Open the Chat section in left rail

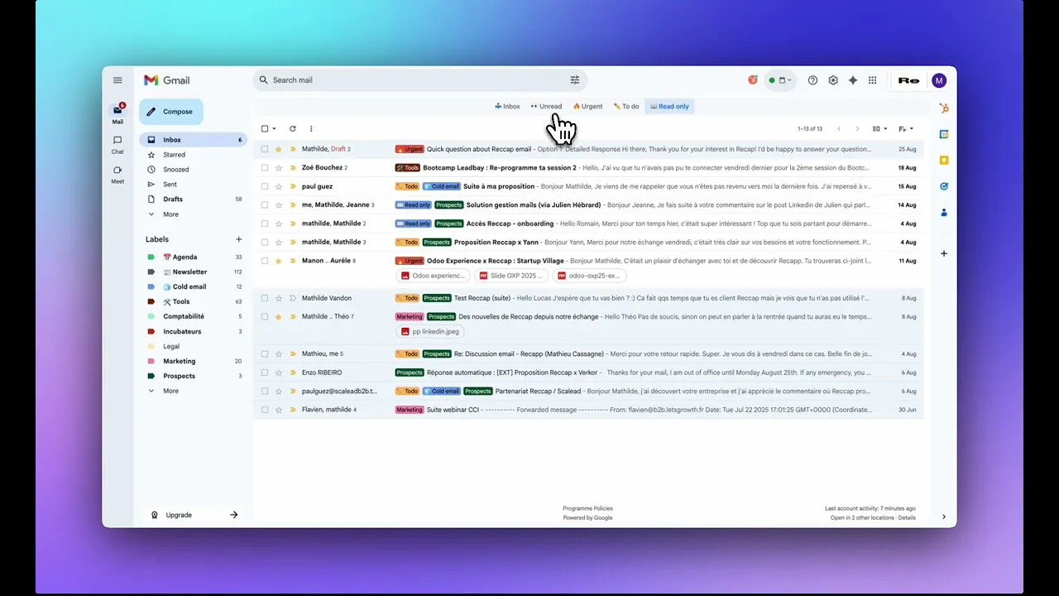pyautogui.click(x=117, y=145)
